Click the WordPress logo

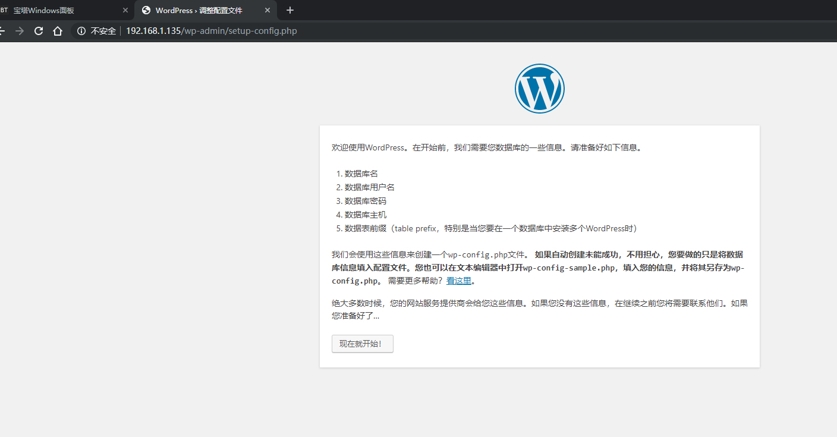click(540, 88)
